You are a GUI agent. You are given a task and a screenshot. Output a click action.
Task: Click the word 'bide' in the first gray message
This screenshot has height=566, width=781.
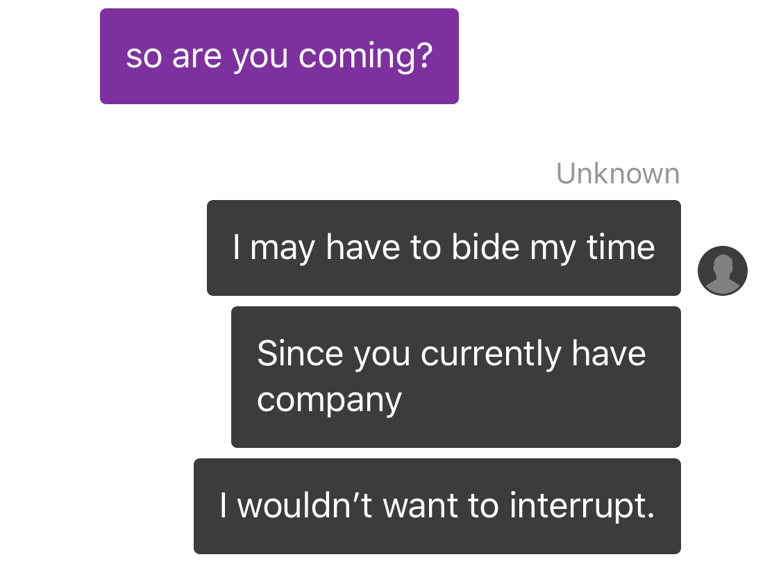pyautogui.click(x=485, y=247)
